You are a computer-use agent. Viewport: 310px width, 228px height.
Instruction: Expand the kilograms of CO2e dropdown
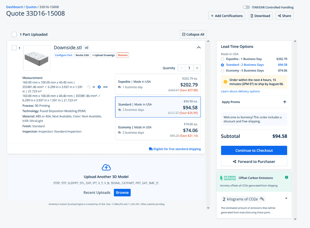coord(286,199)
